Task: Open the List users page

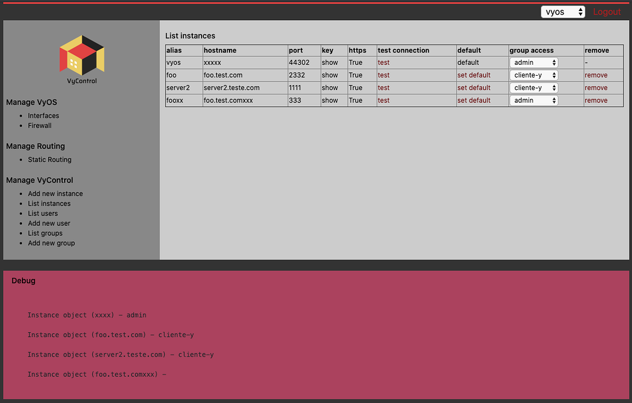Action: point(43,213)
